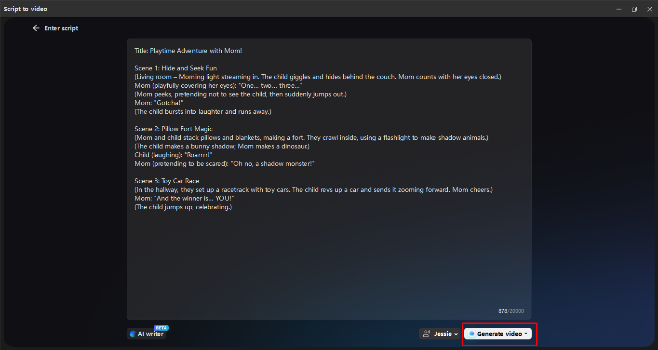Open the AI writer tool
The image size is (658, 350).
coord(147,334)
